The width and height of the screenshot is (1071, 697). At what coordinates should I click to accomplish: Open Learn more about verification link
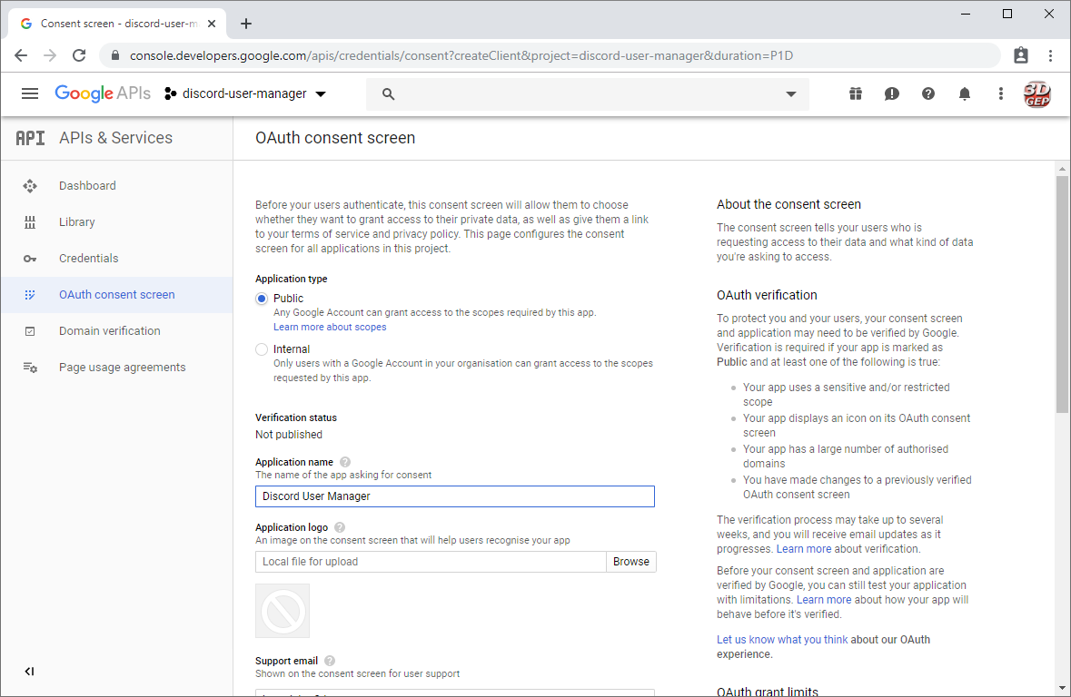coord(804,549)
